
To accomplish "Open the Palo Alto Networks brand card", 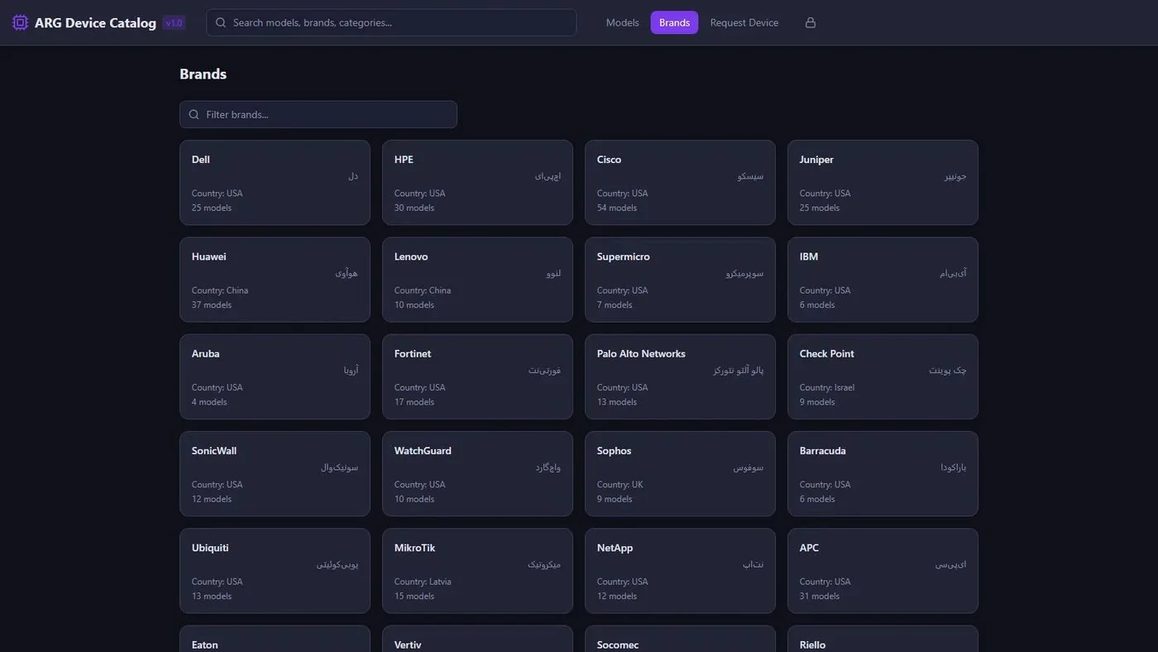I will click(x=680, y=376).
